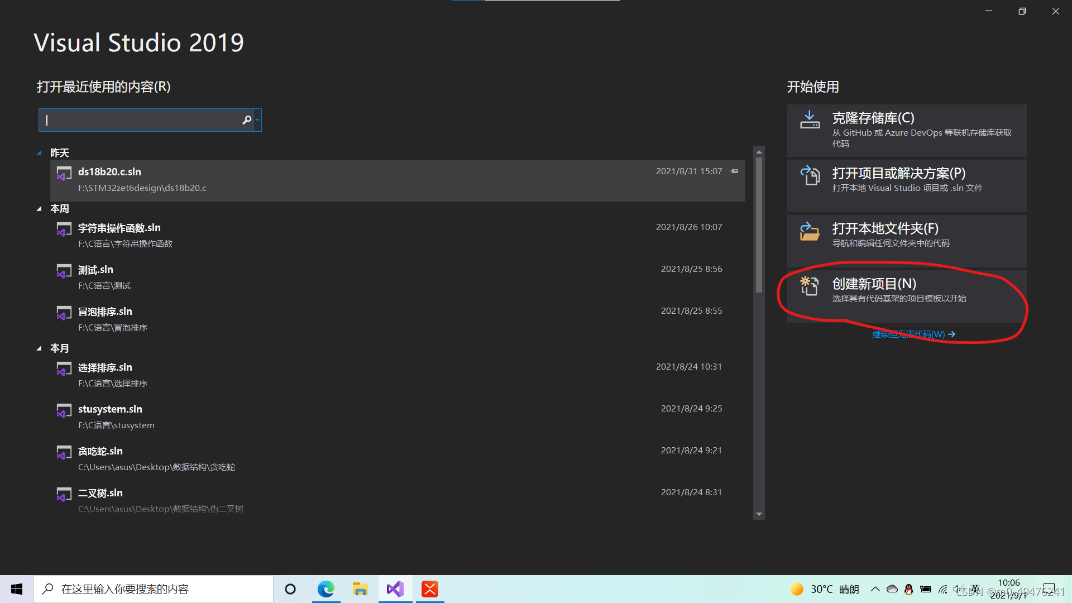Open Microsoft Edge from the taskbar
The height and width of the screenshot is (603, 1072).
click(326, 589)
